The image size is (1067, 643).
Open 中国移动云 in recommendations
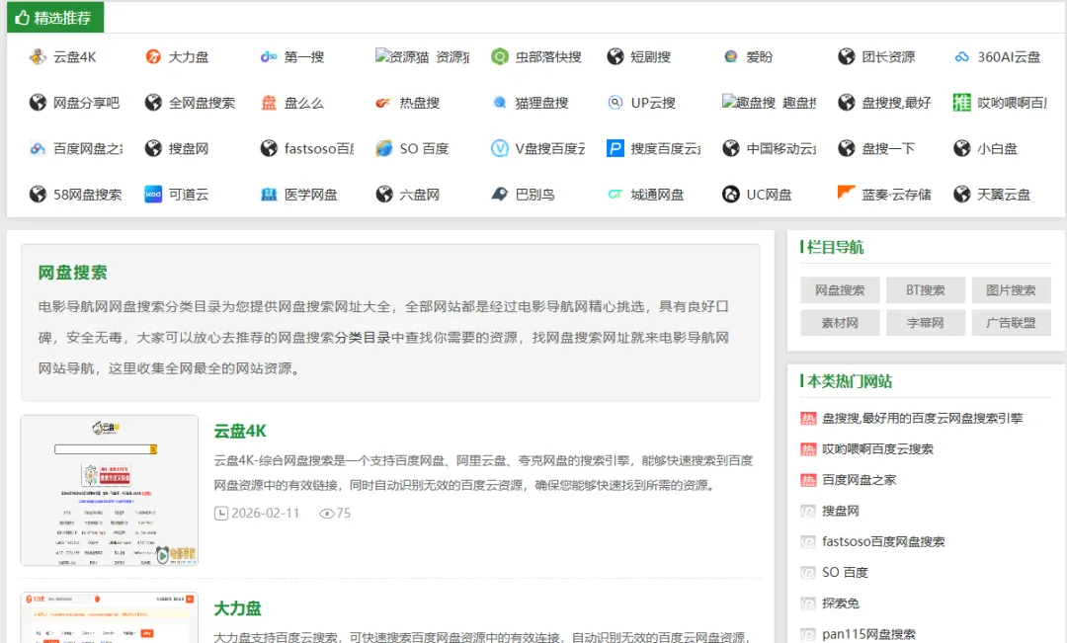pyautogui.click(x=781, y=148)
